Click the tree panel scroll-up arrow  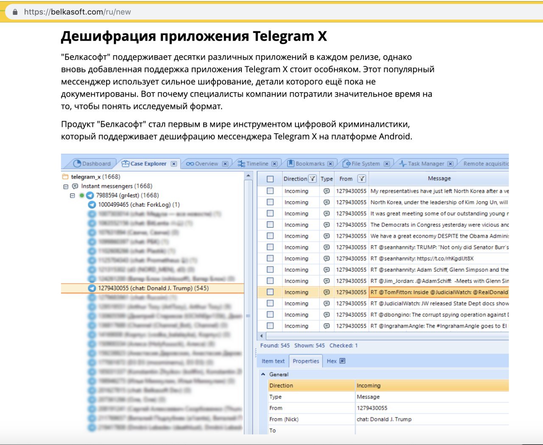pos(248,176)
